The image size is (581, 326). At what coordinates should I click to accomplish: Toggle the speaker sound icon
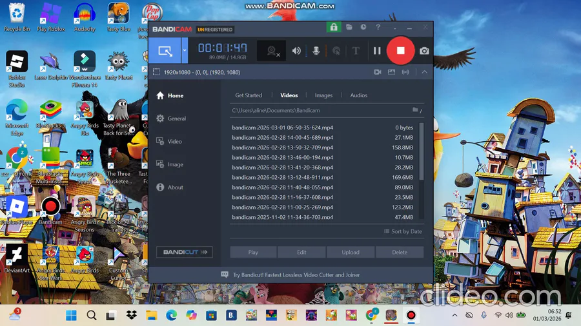tap(296, 51)
